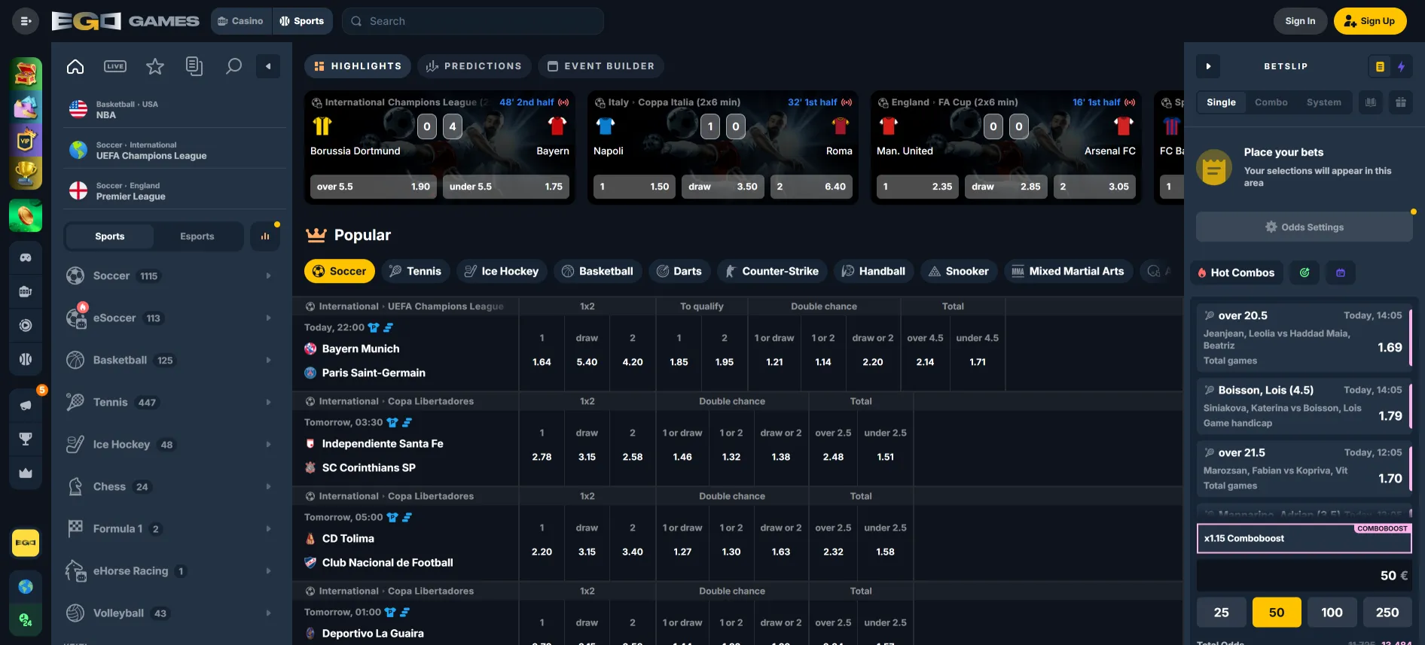Select Bayern Munich win odds 1.64

tap(542, 362)
